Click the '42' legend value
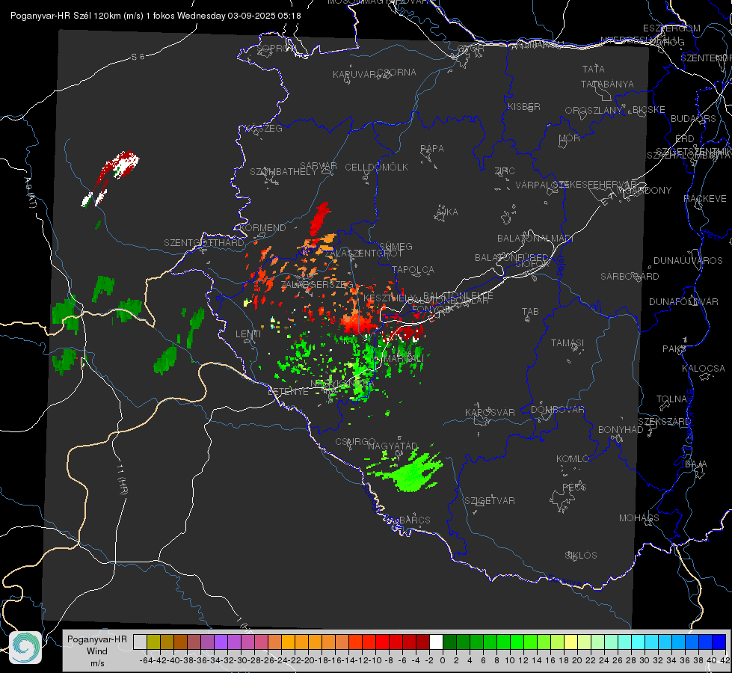Screen dimensions: 732x673 click(725, 660)
